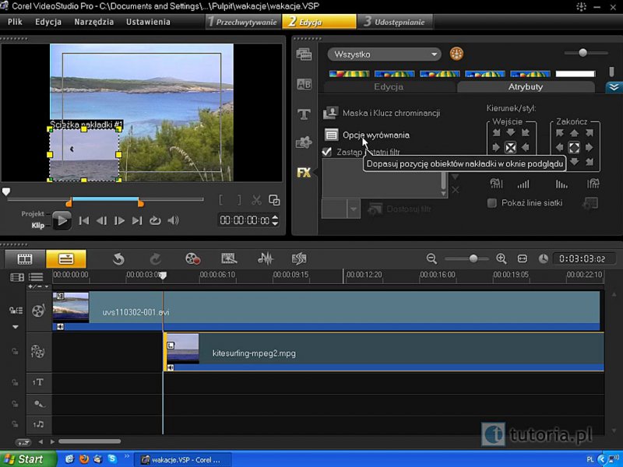623x467 pixels.
Task: Click the Mask i Klucz chrominancji icon
Action: tap(331, 113)
